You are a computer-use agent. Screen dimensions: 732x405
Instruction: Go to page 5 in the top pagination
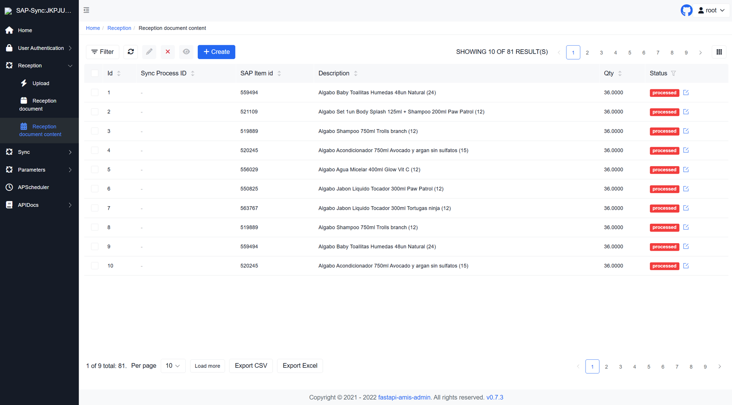click(630, 52)
